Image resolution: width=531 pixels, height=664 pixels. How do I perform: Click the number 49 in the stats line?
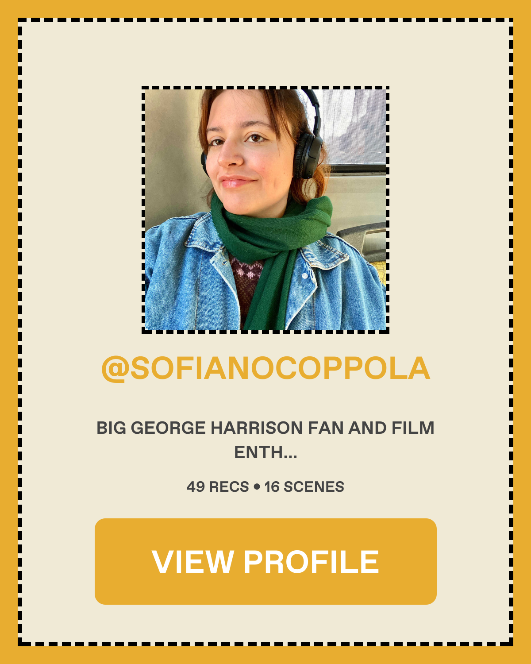tap(196, 486)
